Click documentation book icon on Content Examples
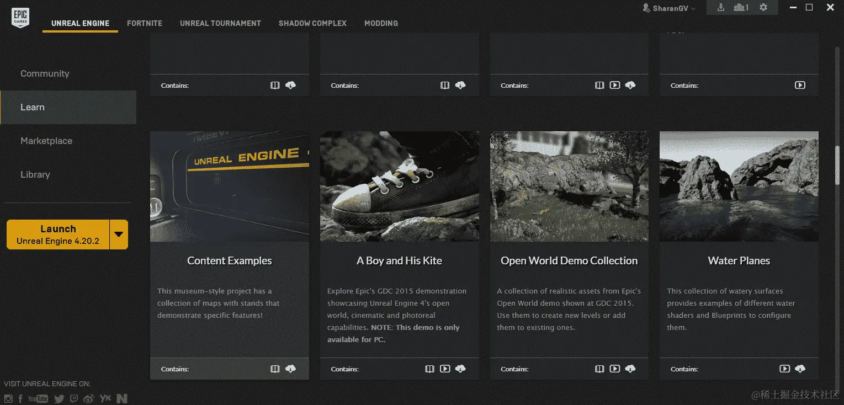This screenshot has width=844, height=405. [275, 369]
